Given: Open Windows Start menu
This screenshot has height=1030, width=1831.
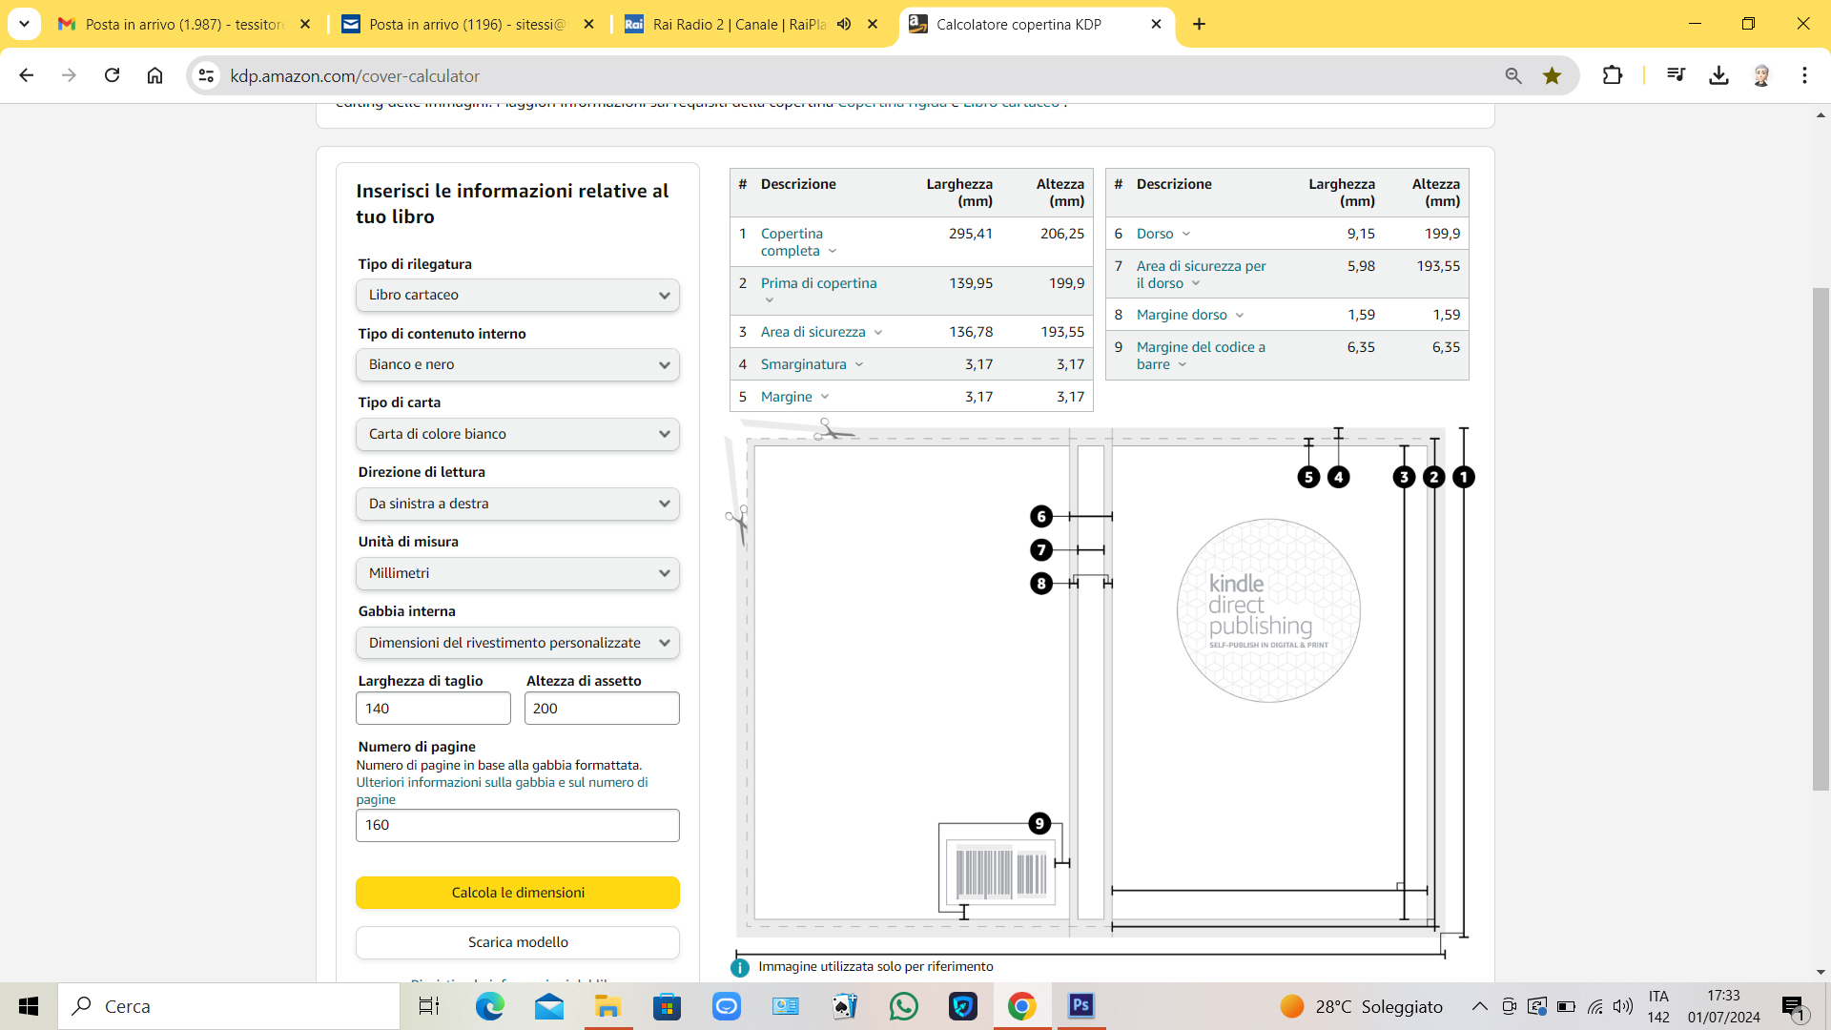Looking at the screenshot, I should [x=29, y=1006].
